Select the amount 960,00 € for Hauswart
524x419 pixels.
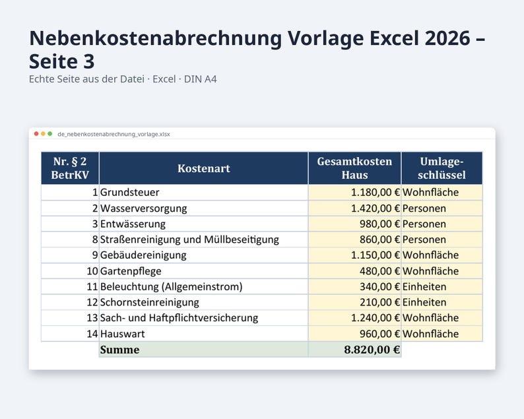(x=354, y=334)
